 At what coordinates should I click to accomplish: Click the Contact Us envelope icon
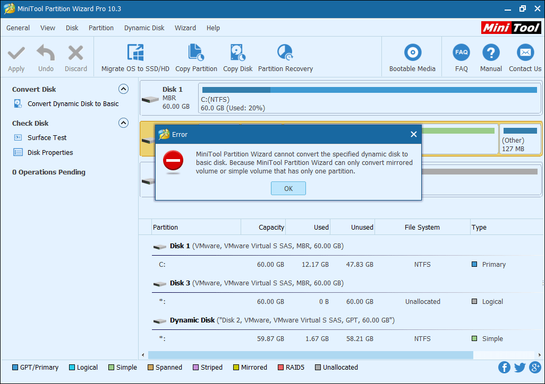click(x=525, y=53)
